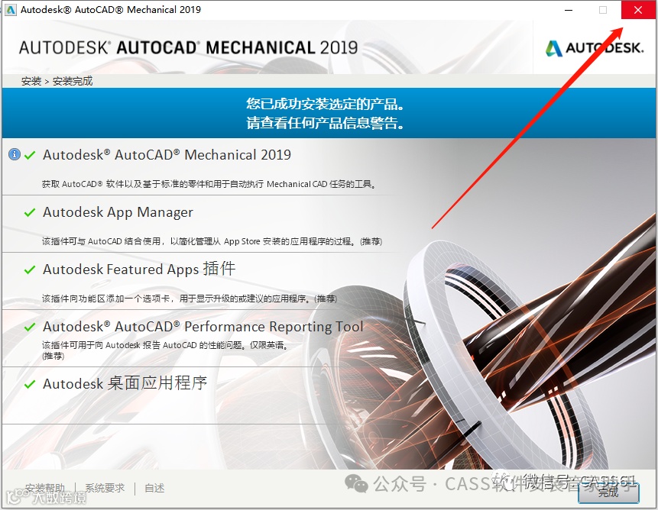Click the 完成 finish button
The width and height of the screenshot is (658, 510).
[608, 492]
